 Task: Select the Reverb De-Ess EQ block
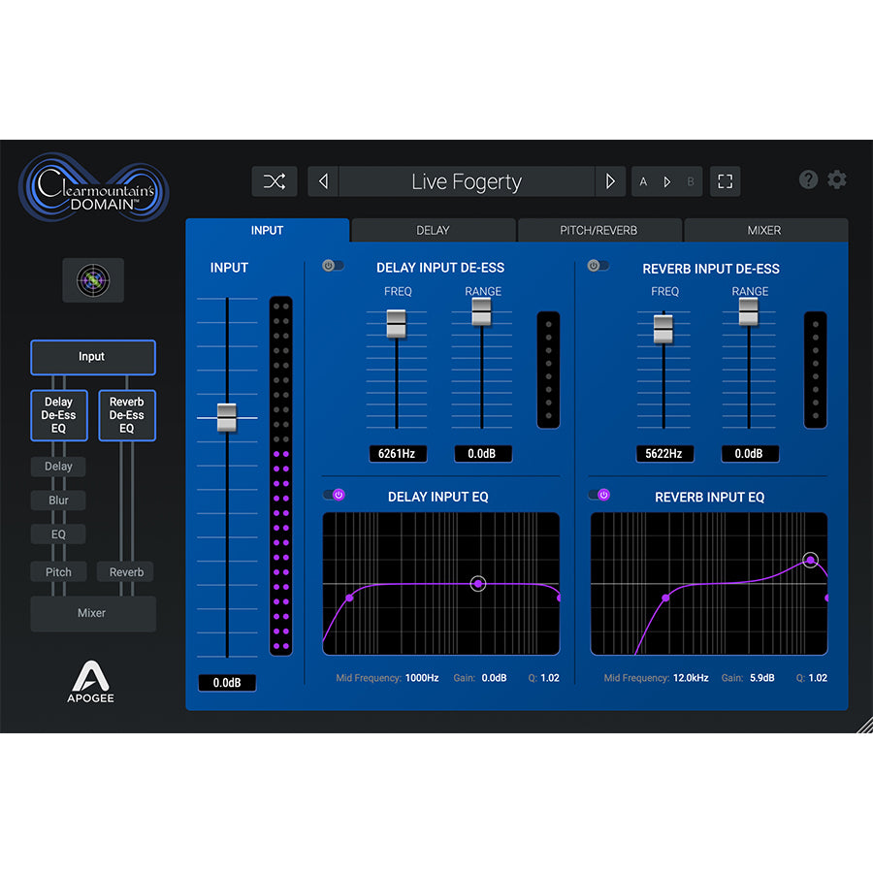(x=127, y=415)
